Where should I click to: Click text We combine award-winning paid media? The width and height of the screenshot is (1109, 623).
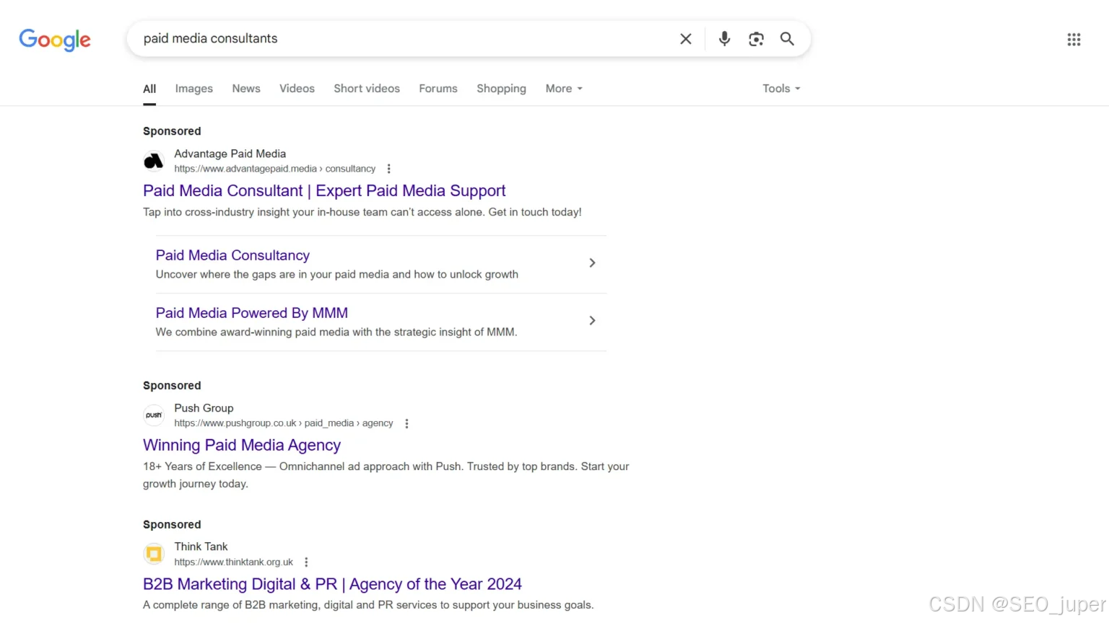coord(336,332)
